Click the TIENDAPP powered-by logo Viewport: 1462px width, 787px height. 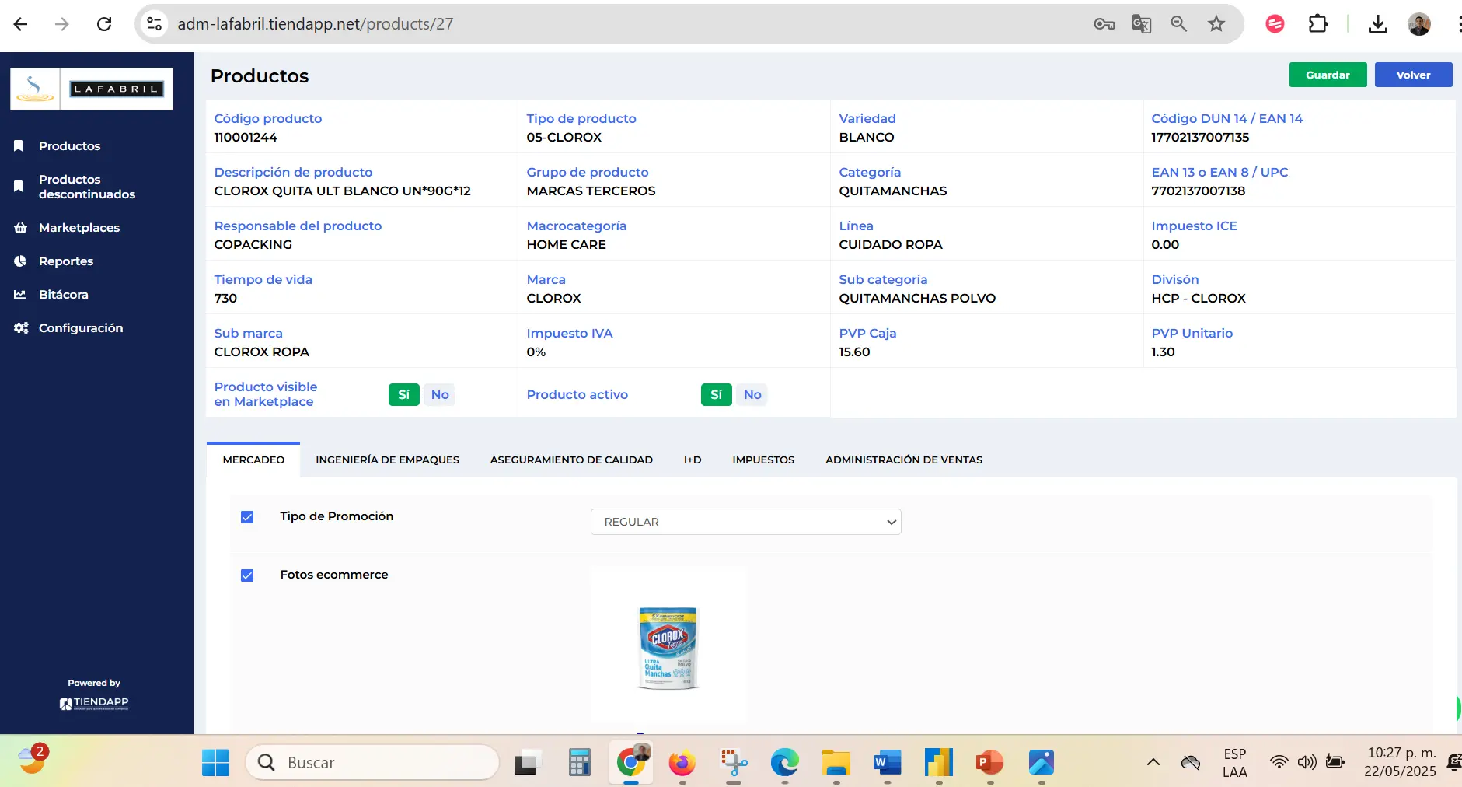click(x=94, y=704)
